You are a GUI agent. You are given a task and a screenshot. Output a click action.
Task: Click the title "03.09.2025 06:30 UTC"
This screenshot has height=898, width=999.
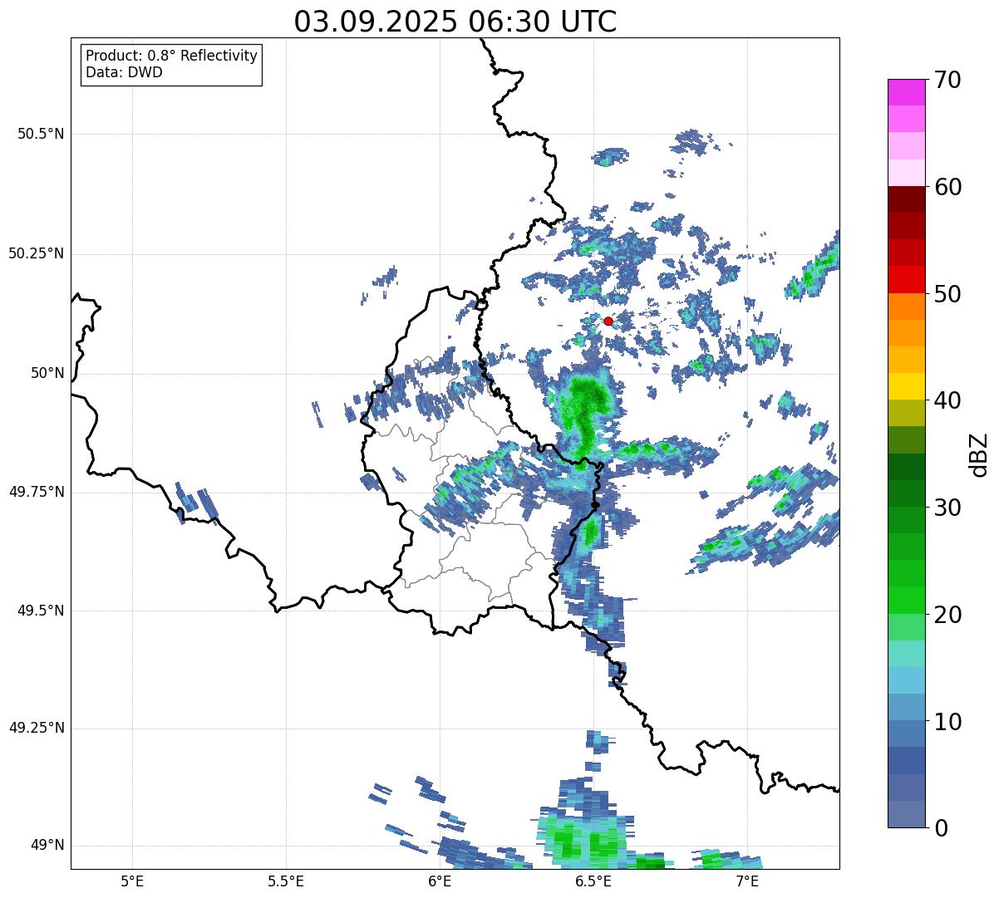pos(455,22)
